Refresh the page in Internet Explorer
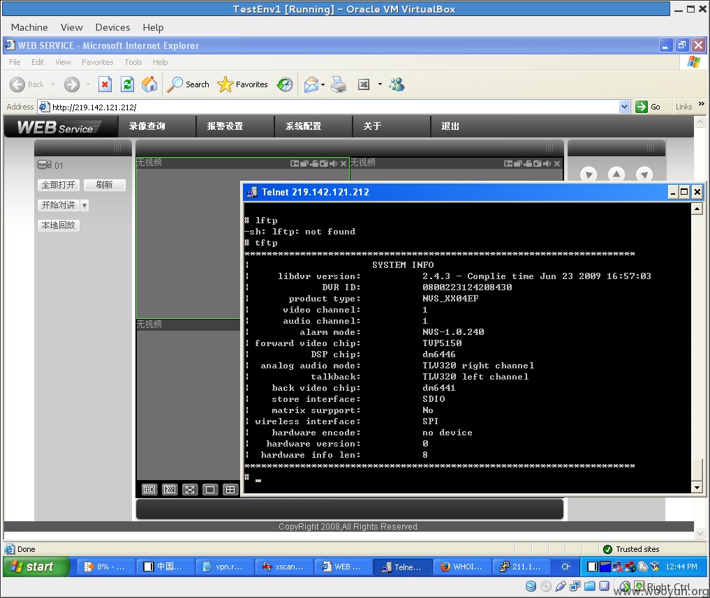This screenshot has width=710, height=598. (x=128, y=84)
